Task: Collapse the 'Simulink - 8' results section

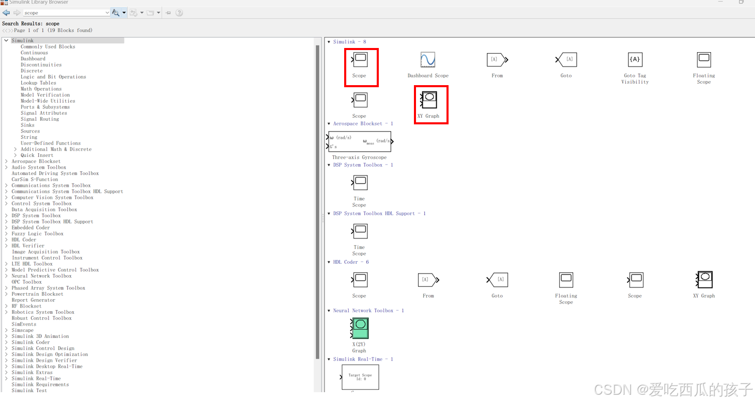Action: tap(329, 42)
